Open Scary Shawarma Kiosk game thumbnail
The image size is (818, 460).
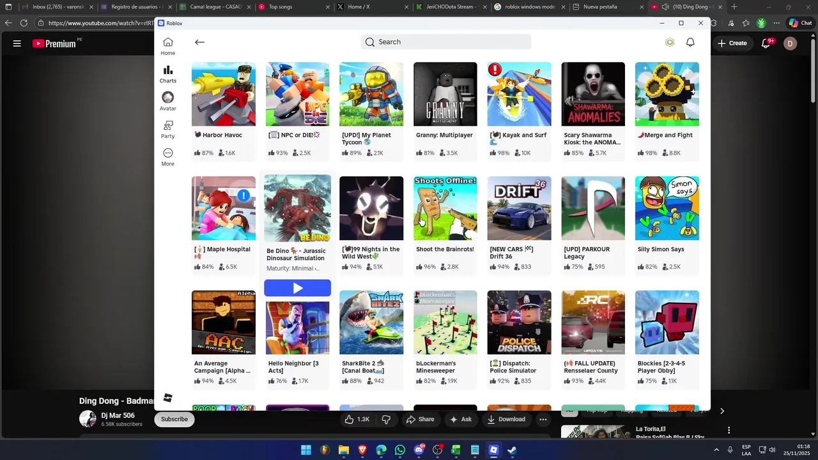pos(593,94)
